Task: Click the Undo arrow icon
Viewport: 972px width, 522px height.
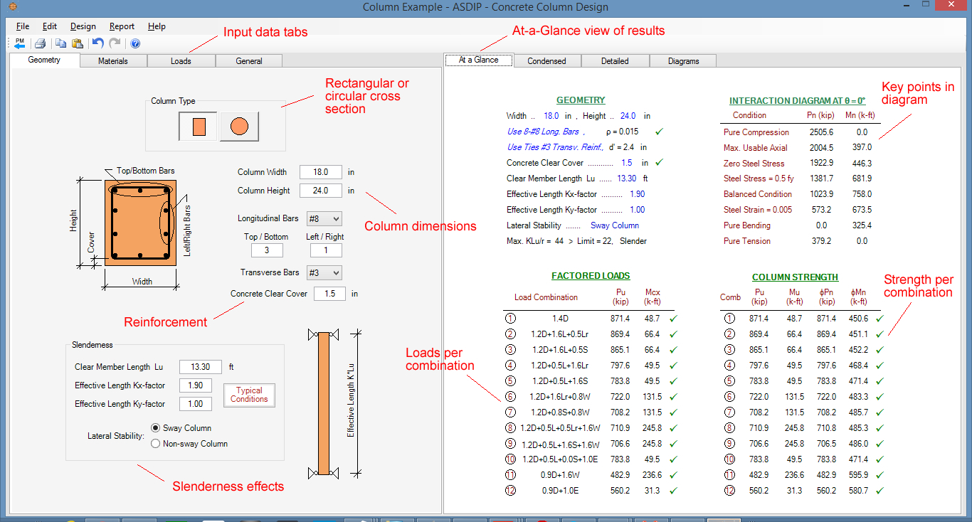Action: (97, 43)
